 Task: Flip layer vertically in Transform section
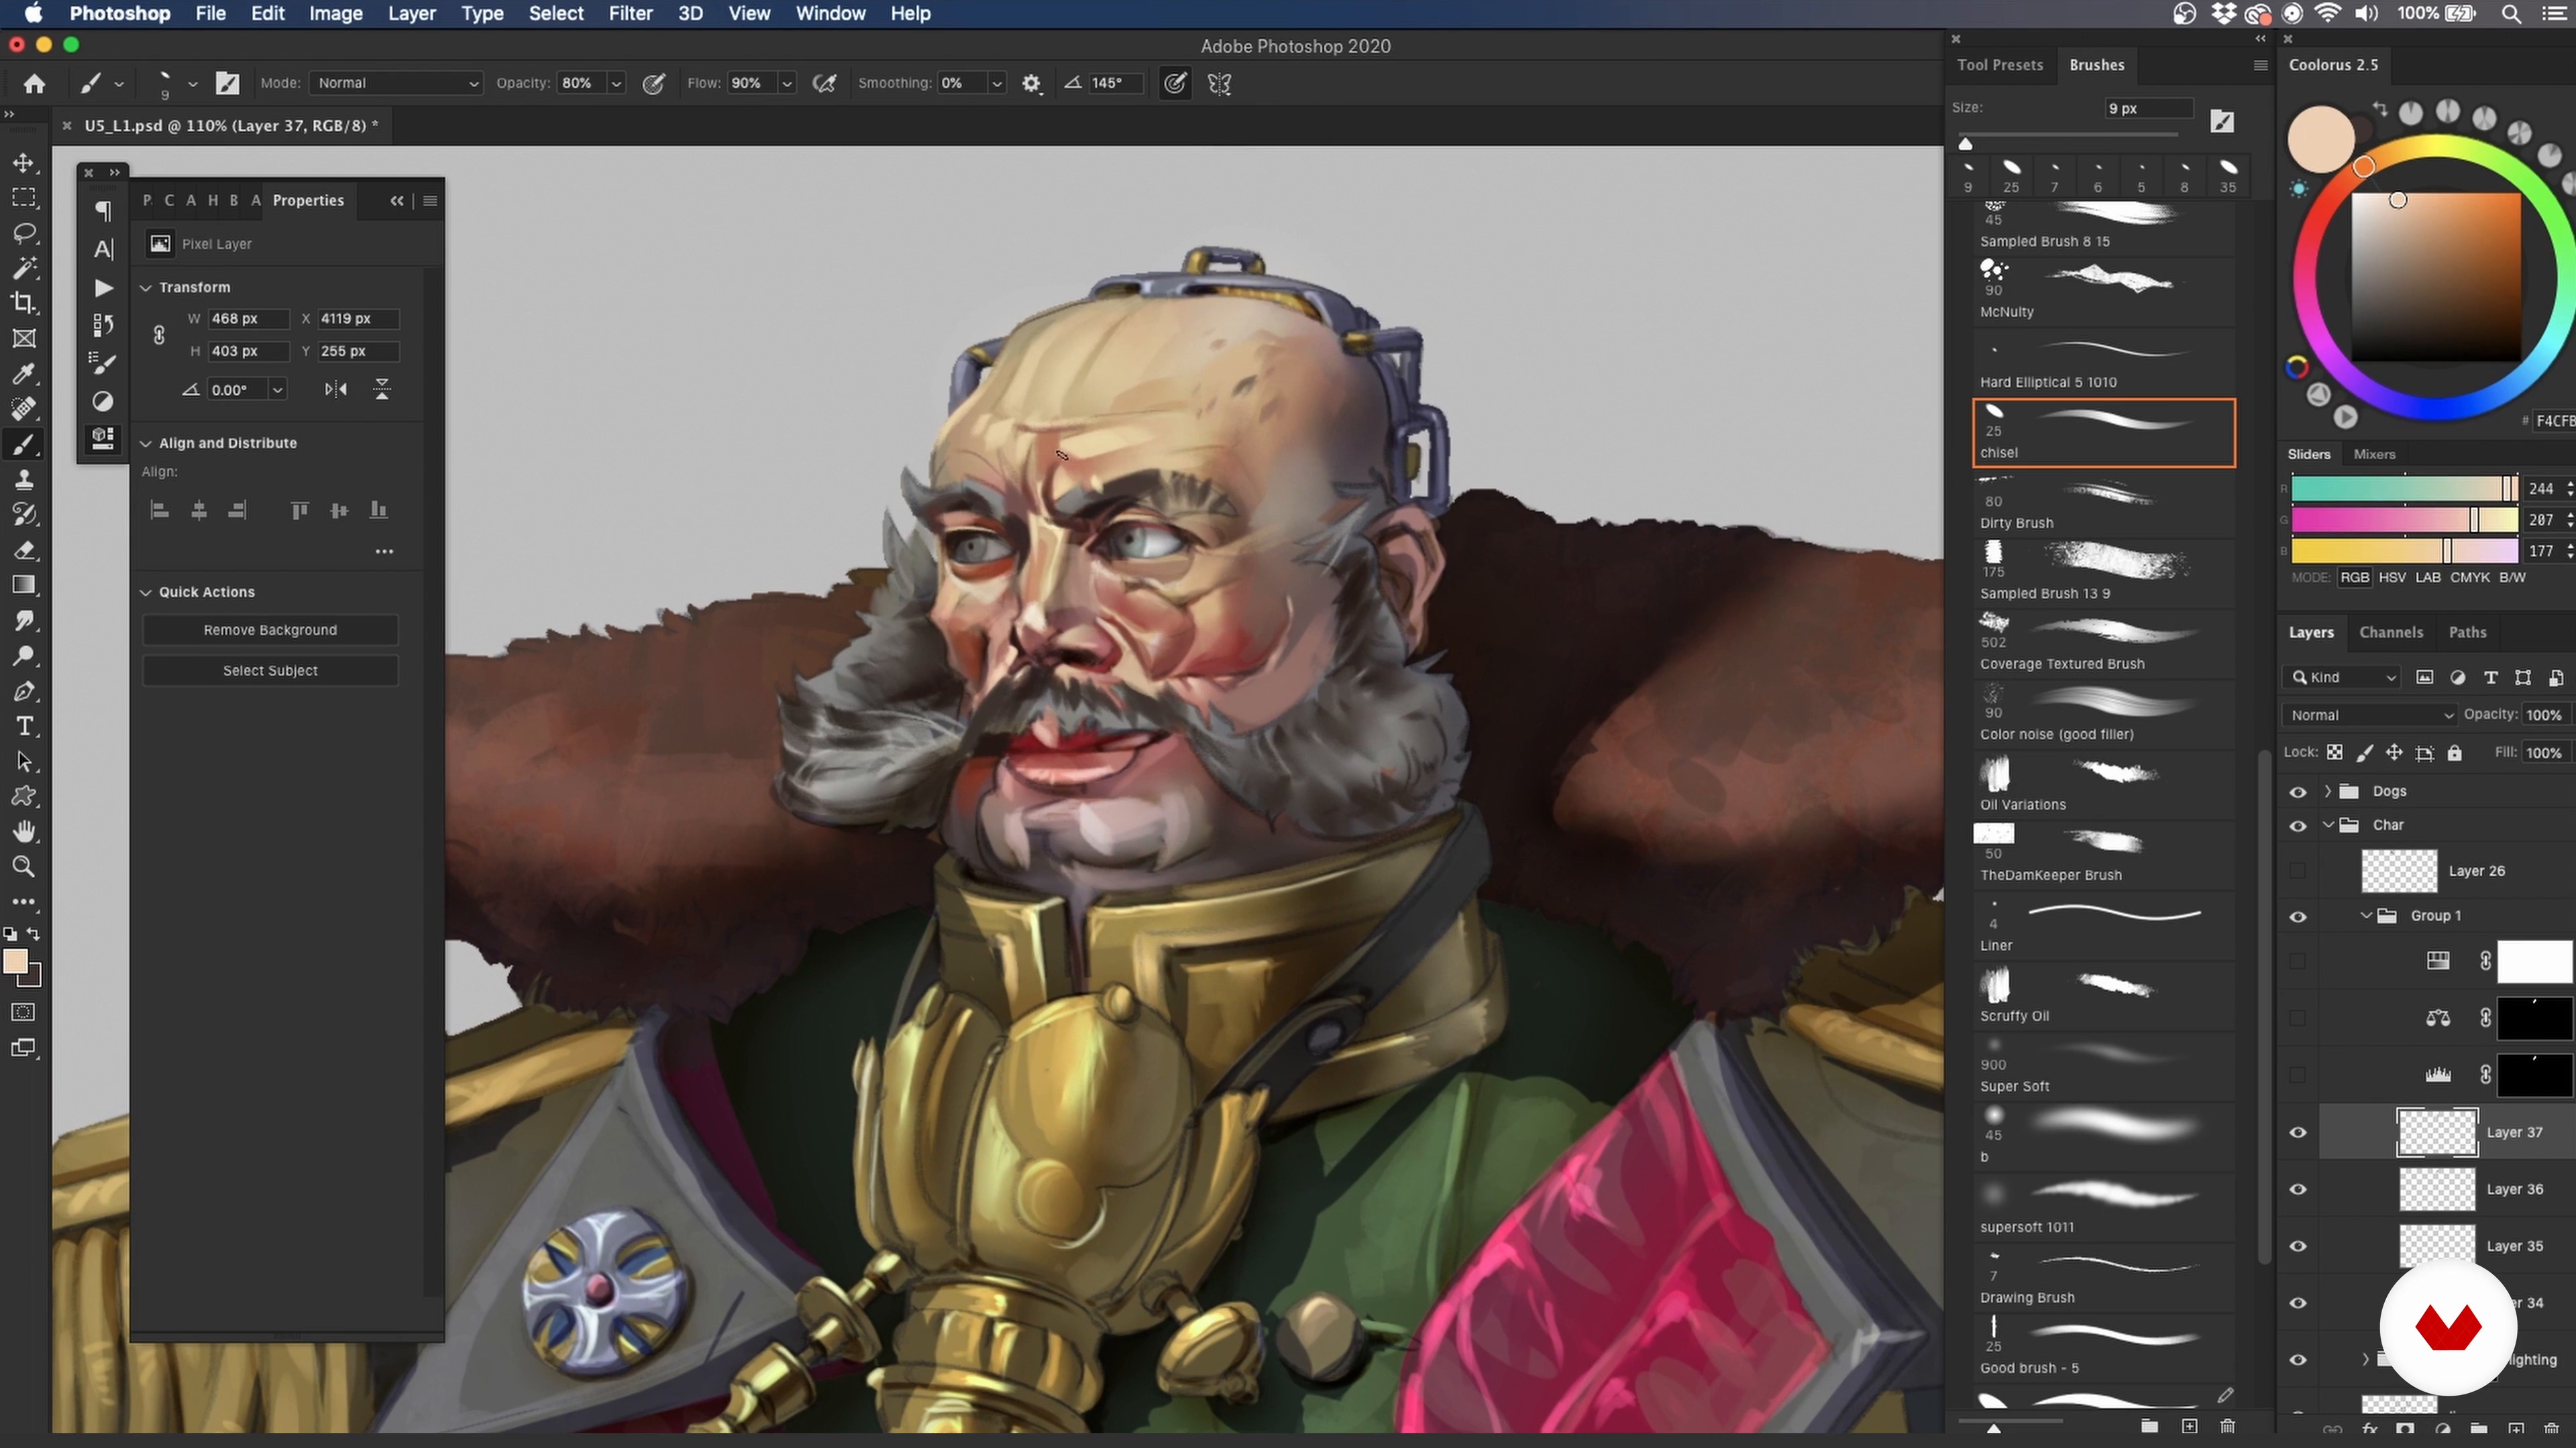pos(382,389)
